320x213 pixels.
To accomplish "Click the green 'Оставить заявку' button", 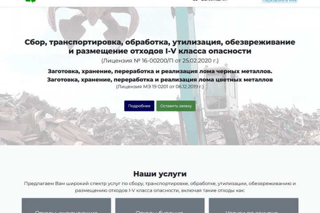I will [x=176, y=106].
